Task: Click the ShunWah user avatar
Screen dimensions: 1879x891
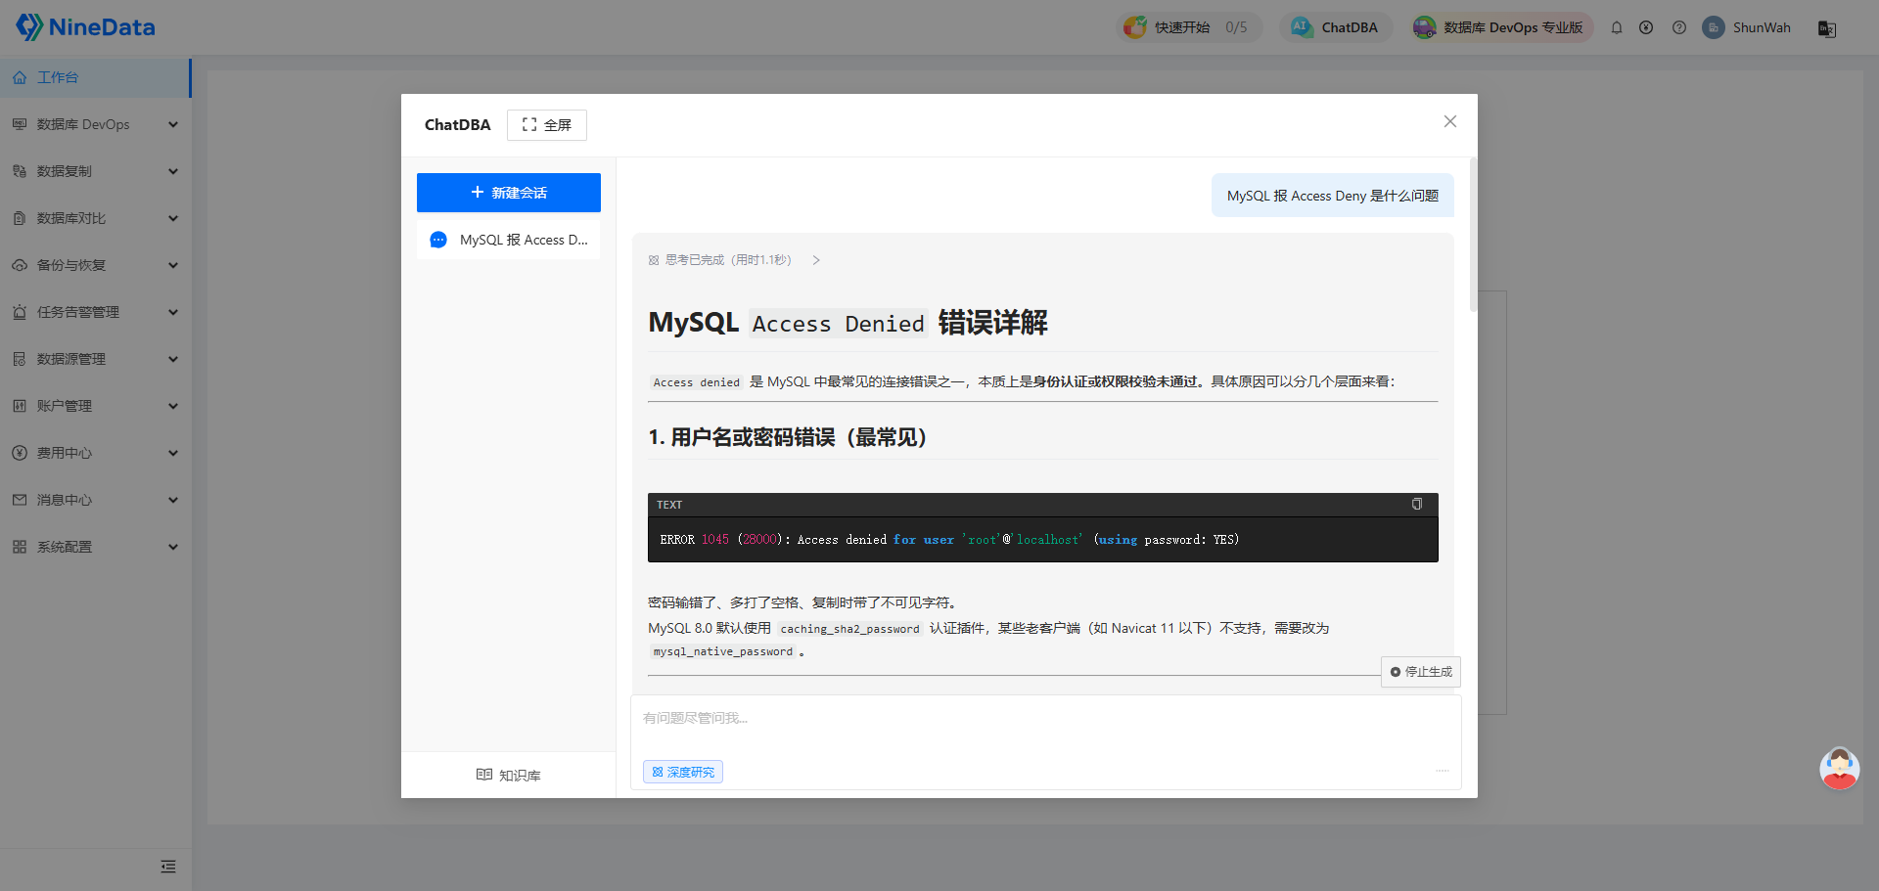Action: [1713, 27]
